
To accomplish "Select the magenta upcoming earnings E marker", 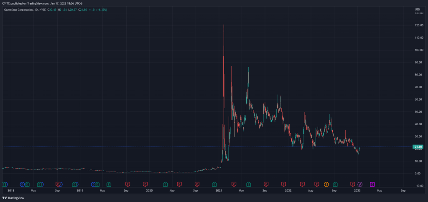I will 372,184.
